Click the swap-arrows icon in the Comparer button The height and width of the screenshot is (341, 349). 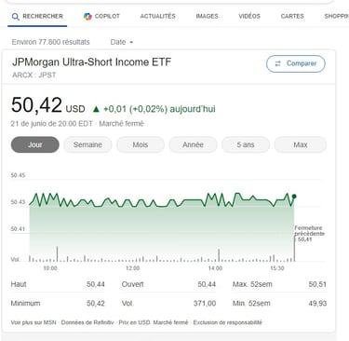[x=277, y=63]
